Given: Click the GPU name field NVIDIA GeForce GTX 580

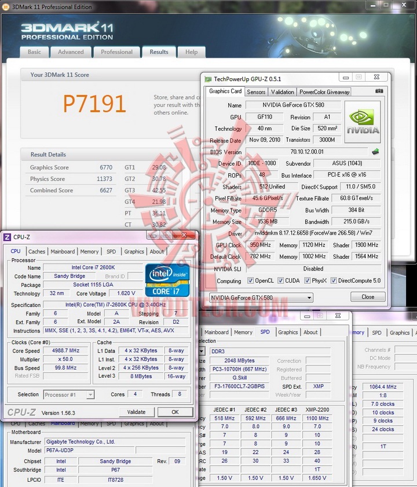Looking at the screenshot, I should tap(293, 105).
